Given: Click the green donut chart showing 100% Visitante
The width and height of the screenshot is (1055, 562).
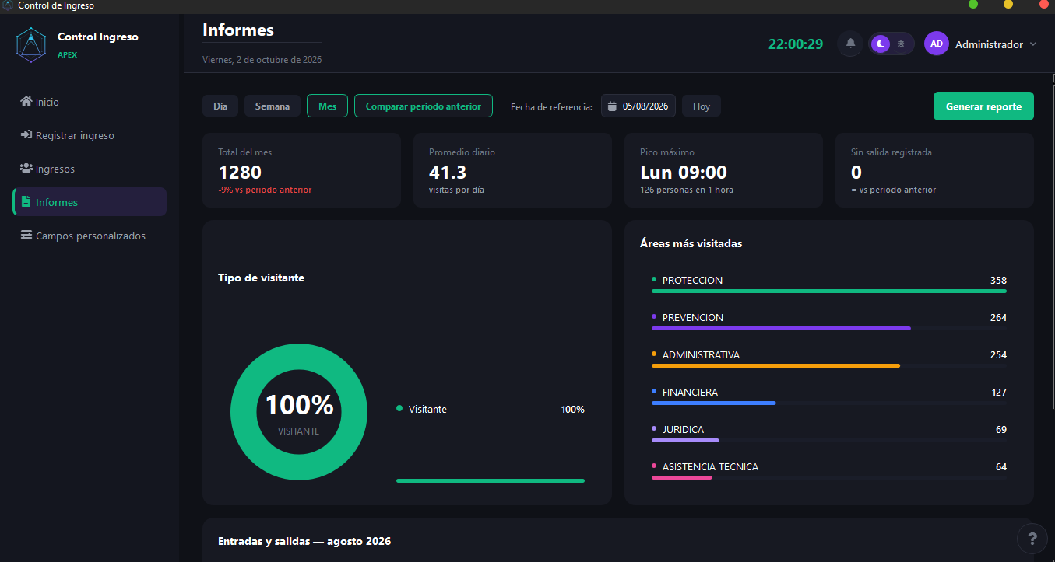Looking at the screenshot, I should pos(299,410).
